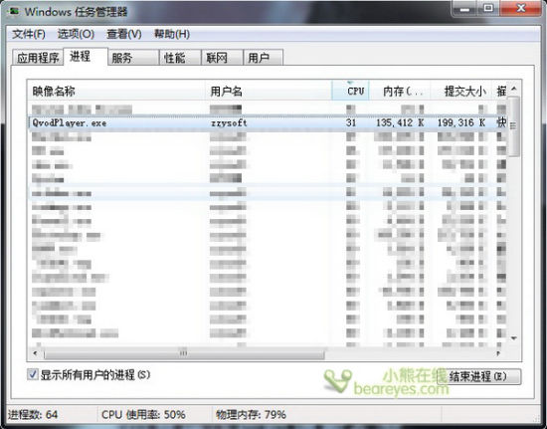Switch to the 应用程序 tab
Screen dimensions: 547x429
coord(38,58)
